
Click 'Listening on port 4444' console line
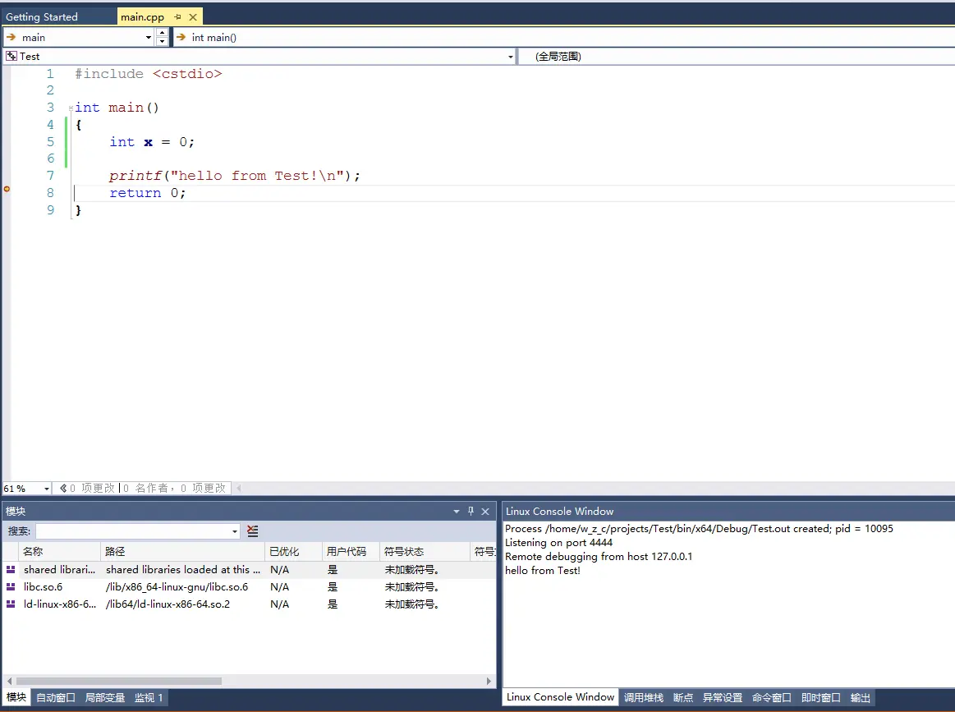tap(558, 543)
